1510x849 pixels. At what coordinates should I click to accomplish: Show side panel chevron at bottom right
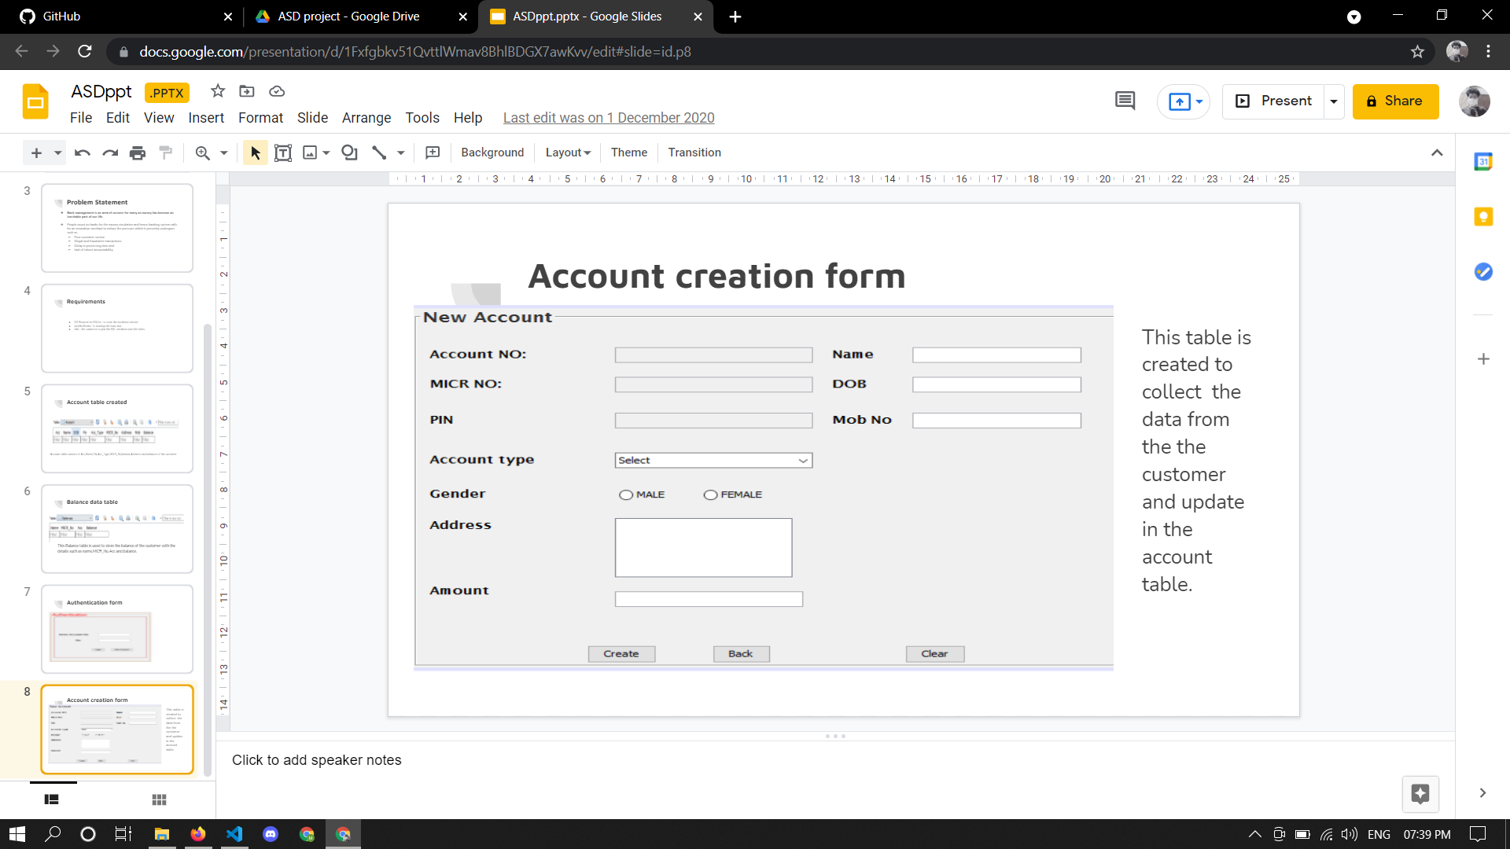tap(1482, 793)
